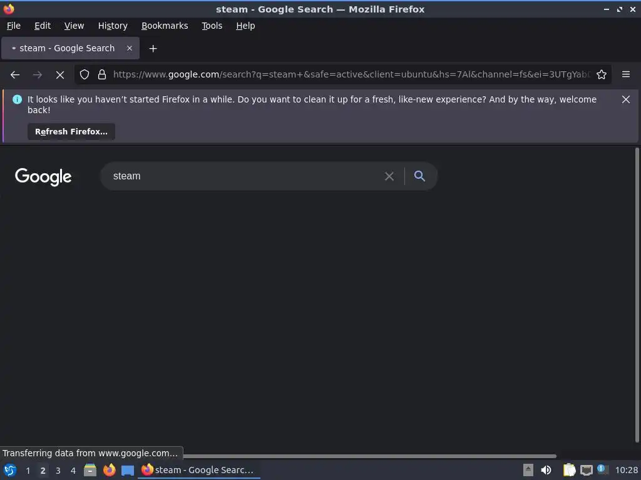Clear the steam search query

tap(389, 176)
